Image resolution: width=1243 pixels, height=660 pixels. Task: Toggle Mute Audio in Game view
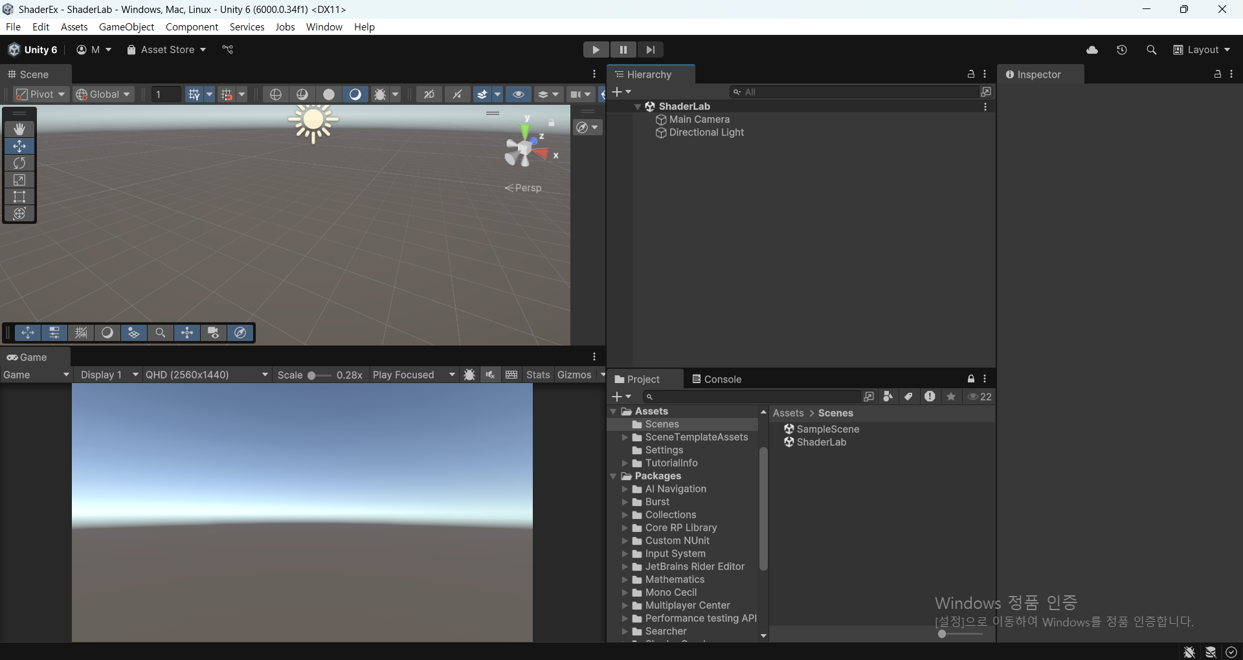[x=490, y=375]
